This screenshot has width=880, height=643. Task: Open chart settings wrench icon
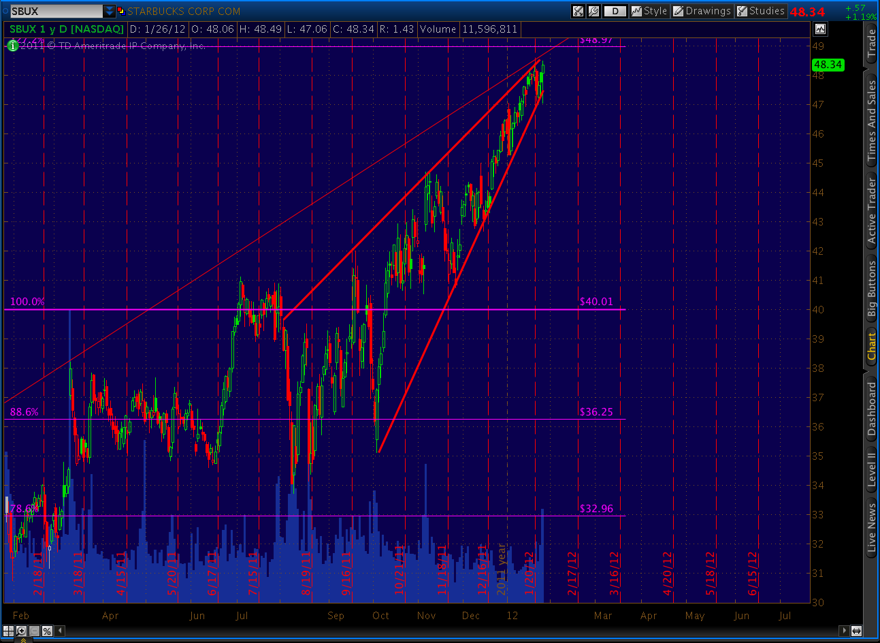tap(593, 11)
